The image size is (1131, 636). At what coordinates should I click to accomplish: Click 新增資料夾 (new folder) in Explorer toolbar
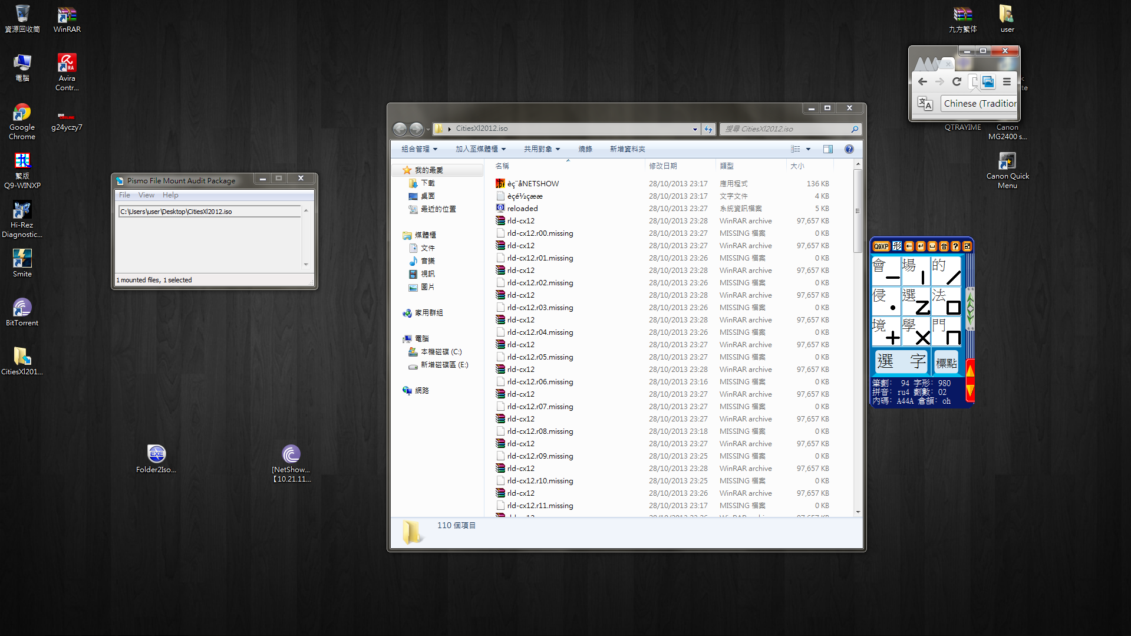click(x=628, y=149)
